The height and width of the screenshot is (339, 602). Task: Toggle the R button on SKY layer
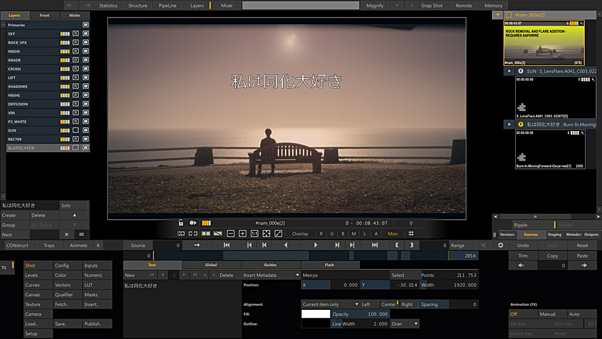point(75,34)
